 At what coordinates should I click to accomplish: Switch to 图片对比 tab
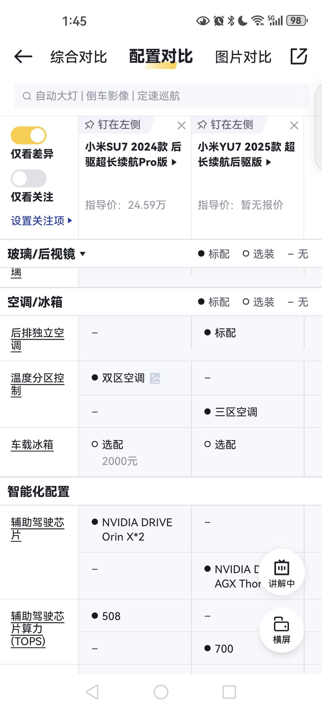point(243,57)
